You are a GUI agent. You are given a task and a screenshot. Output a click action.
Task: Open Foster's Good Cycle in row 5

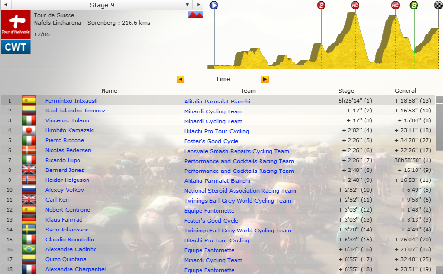pyautogui.click(x=211, y=141)
